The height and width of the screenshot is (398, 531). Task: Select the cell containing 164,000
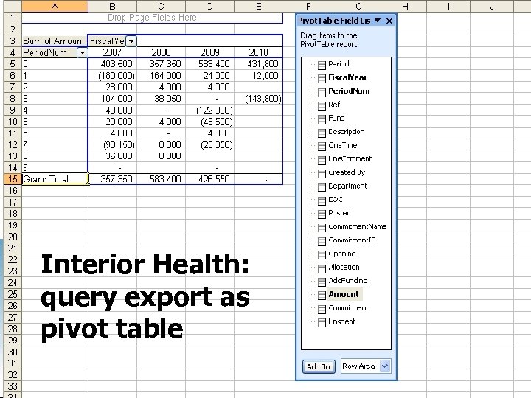[162, 75]
